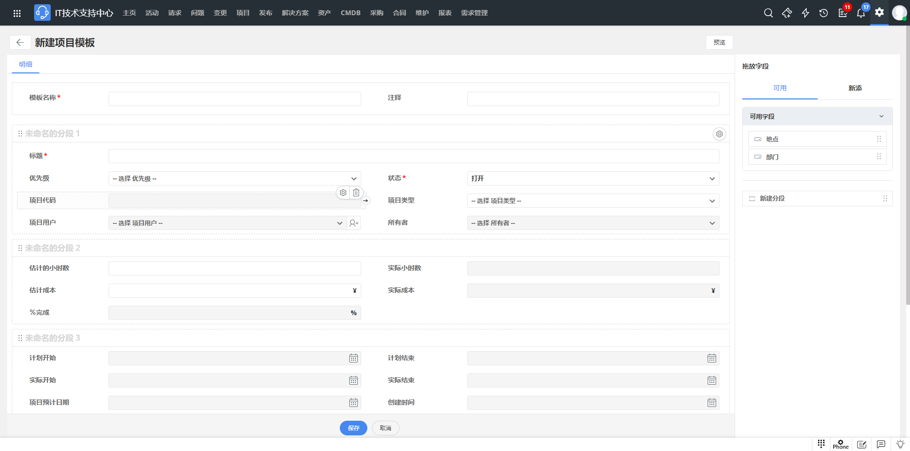The image size is (910, 451).
Task: Click the 地点 field drag handle
Action: 879,139
